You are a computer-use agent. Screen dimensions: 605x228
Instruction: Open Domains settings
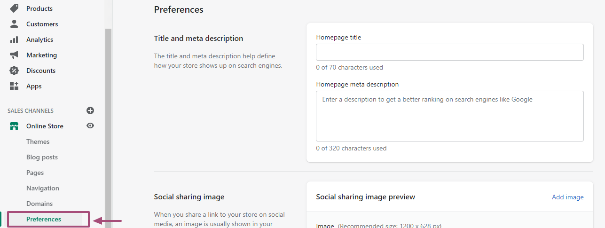pyautogui.click(x=39, y=204)
